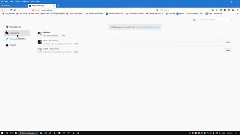This screenshot has width=240, height=135.
Task: Show more bookmarks chevron
Action: pyautogui.click(x=237, y=13)
